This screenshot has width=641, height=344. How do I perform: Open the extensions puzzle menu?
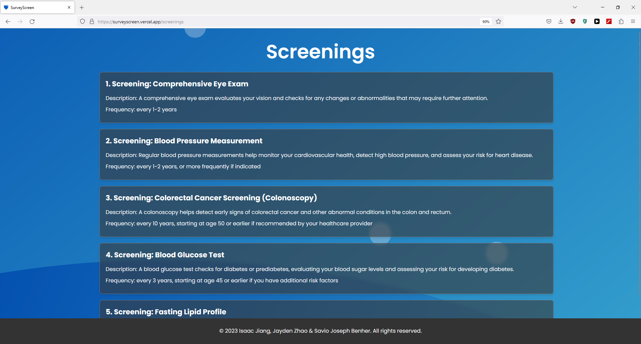click(621, 22)
